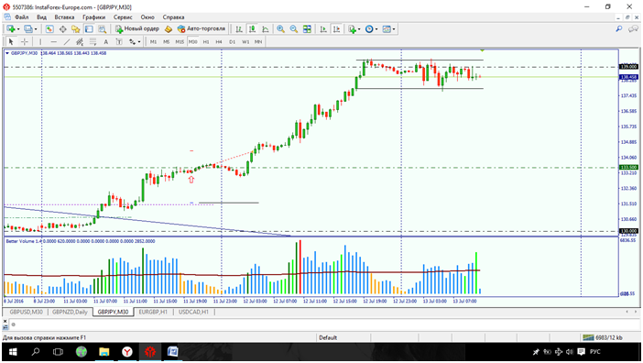Toggle the Data Window crosshair icon
The width and height of the screenshot is (643, 363).
pyautogui.click(x=62, y=28)
